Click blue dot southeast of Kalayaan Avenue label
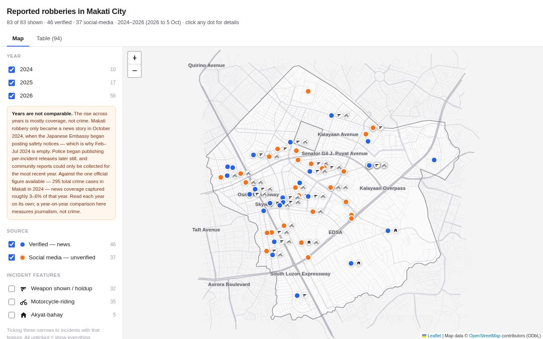543x339 pixels. 368,141
